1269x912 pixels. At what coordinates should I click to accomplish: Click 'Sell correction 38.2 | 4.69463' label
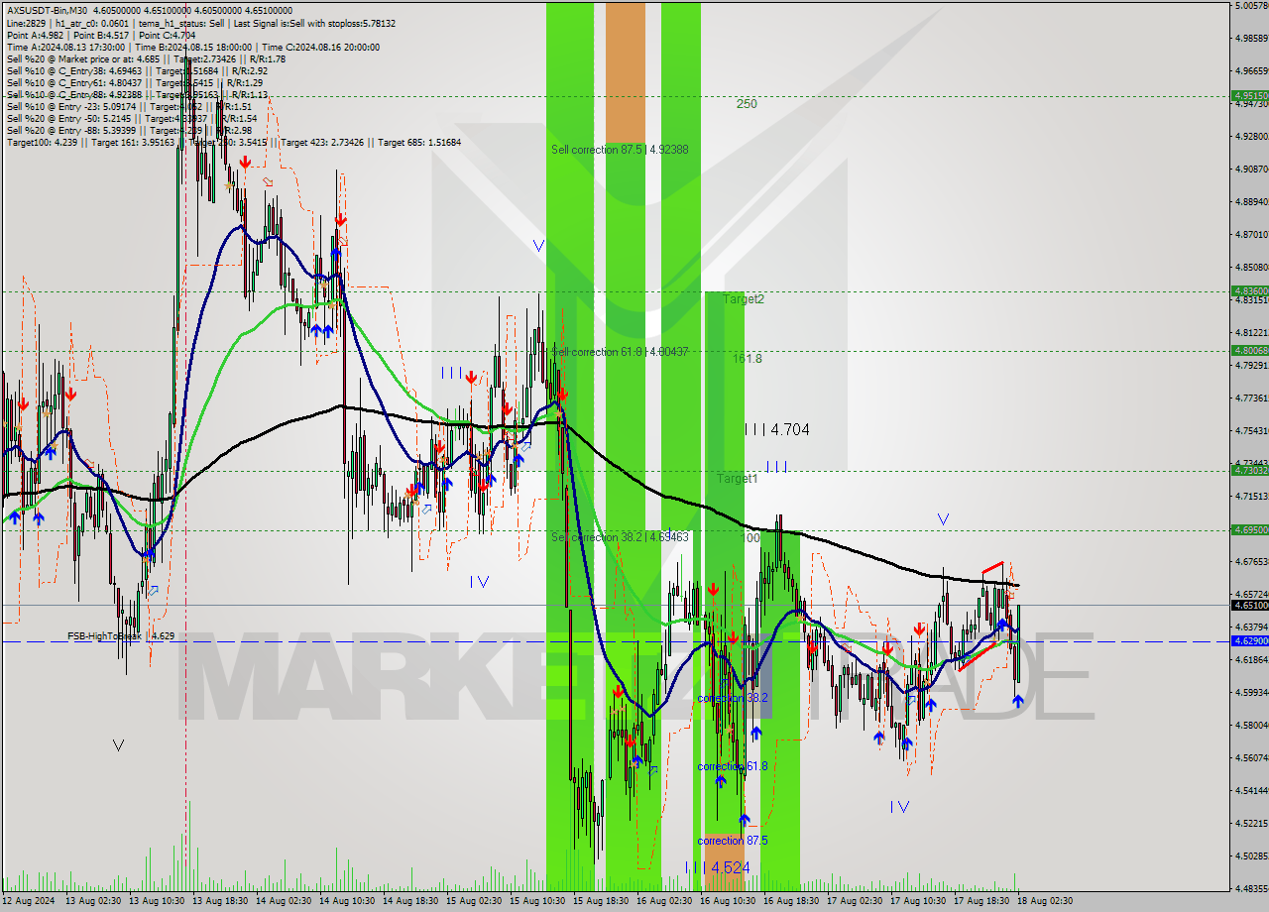pos(620,536)
